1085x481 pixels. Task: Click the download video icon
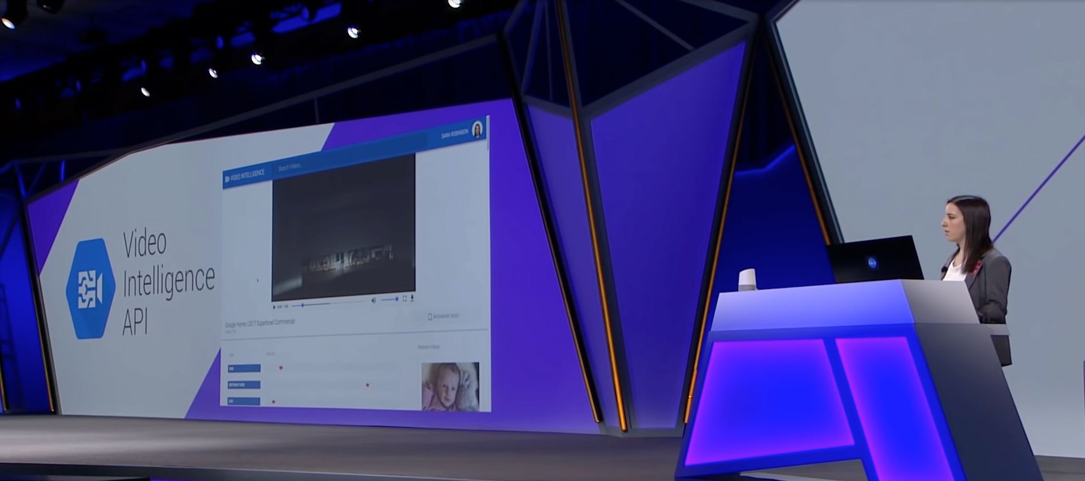(412, 298)
